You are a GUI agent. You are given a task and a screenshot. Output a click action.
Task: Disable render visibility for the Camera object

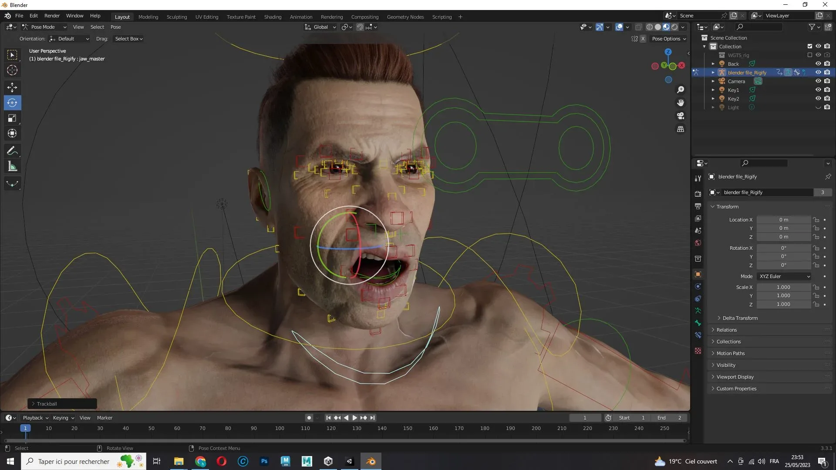tap(828, 81)
